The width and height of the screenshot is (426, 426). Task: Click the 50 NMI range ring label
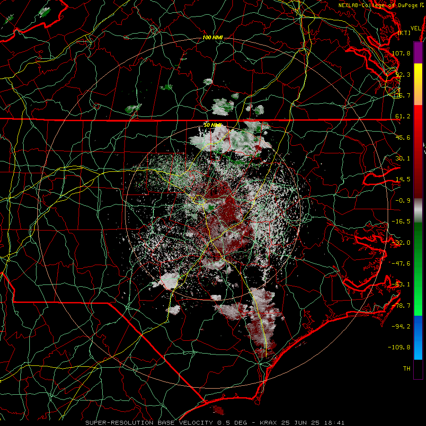pyautogui.click(x=213, y=125)
